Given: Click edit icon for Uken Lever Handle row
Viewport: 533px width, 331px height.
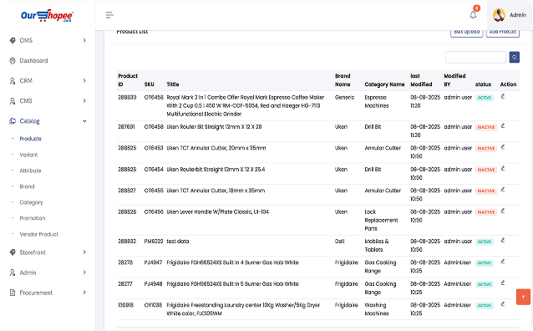Looking at the screenshot, I should tap(503, 211).
